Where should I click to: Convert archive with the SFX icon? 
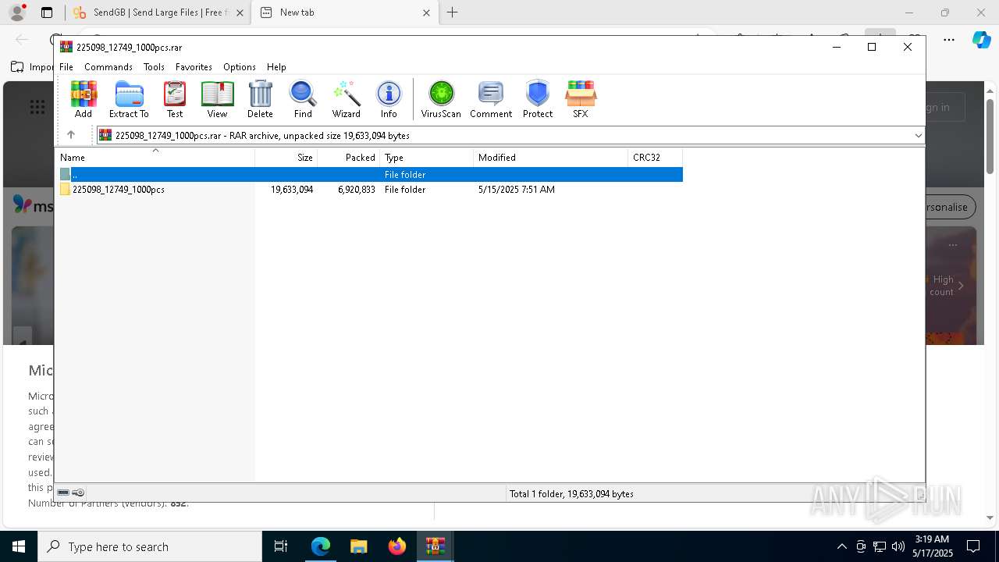click(580, 99)
